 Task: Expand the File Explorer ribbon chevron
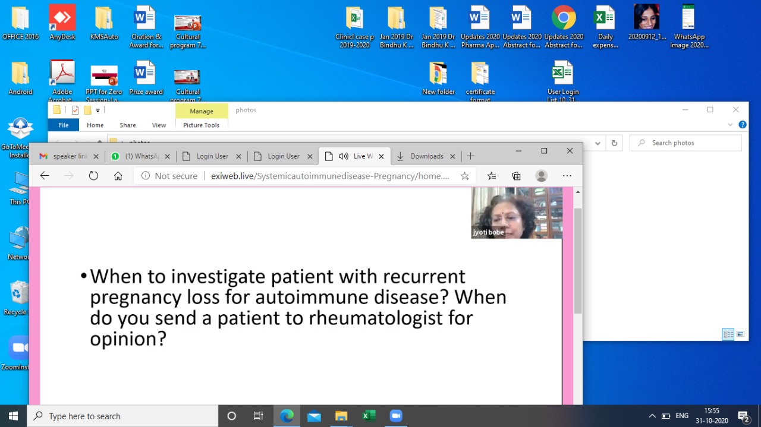[x=731, y=125]
